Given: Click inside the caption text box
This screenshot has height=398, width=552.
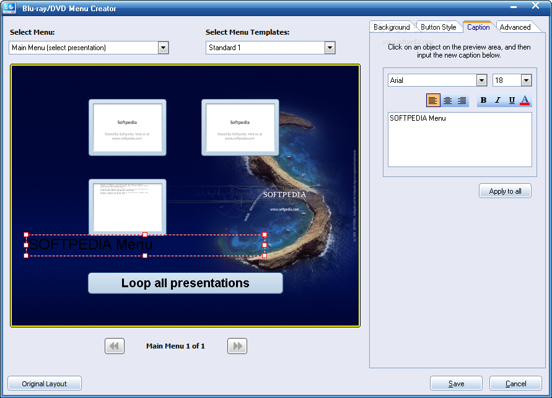Looking at the screenshot, I should point(460,140).
